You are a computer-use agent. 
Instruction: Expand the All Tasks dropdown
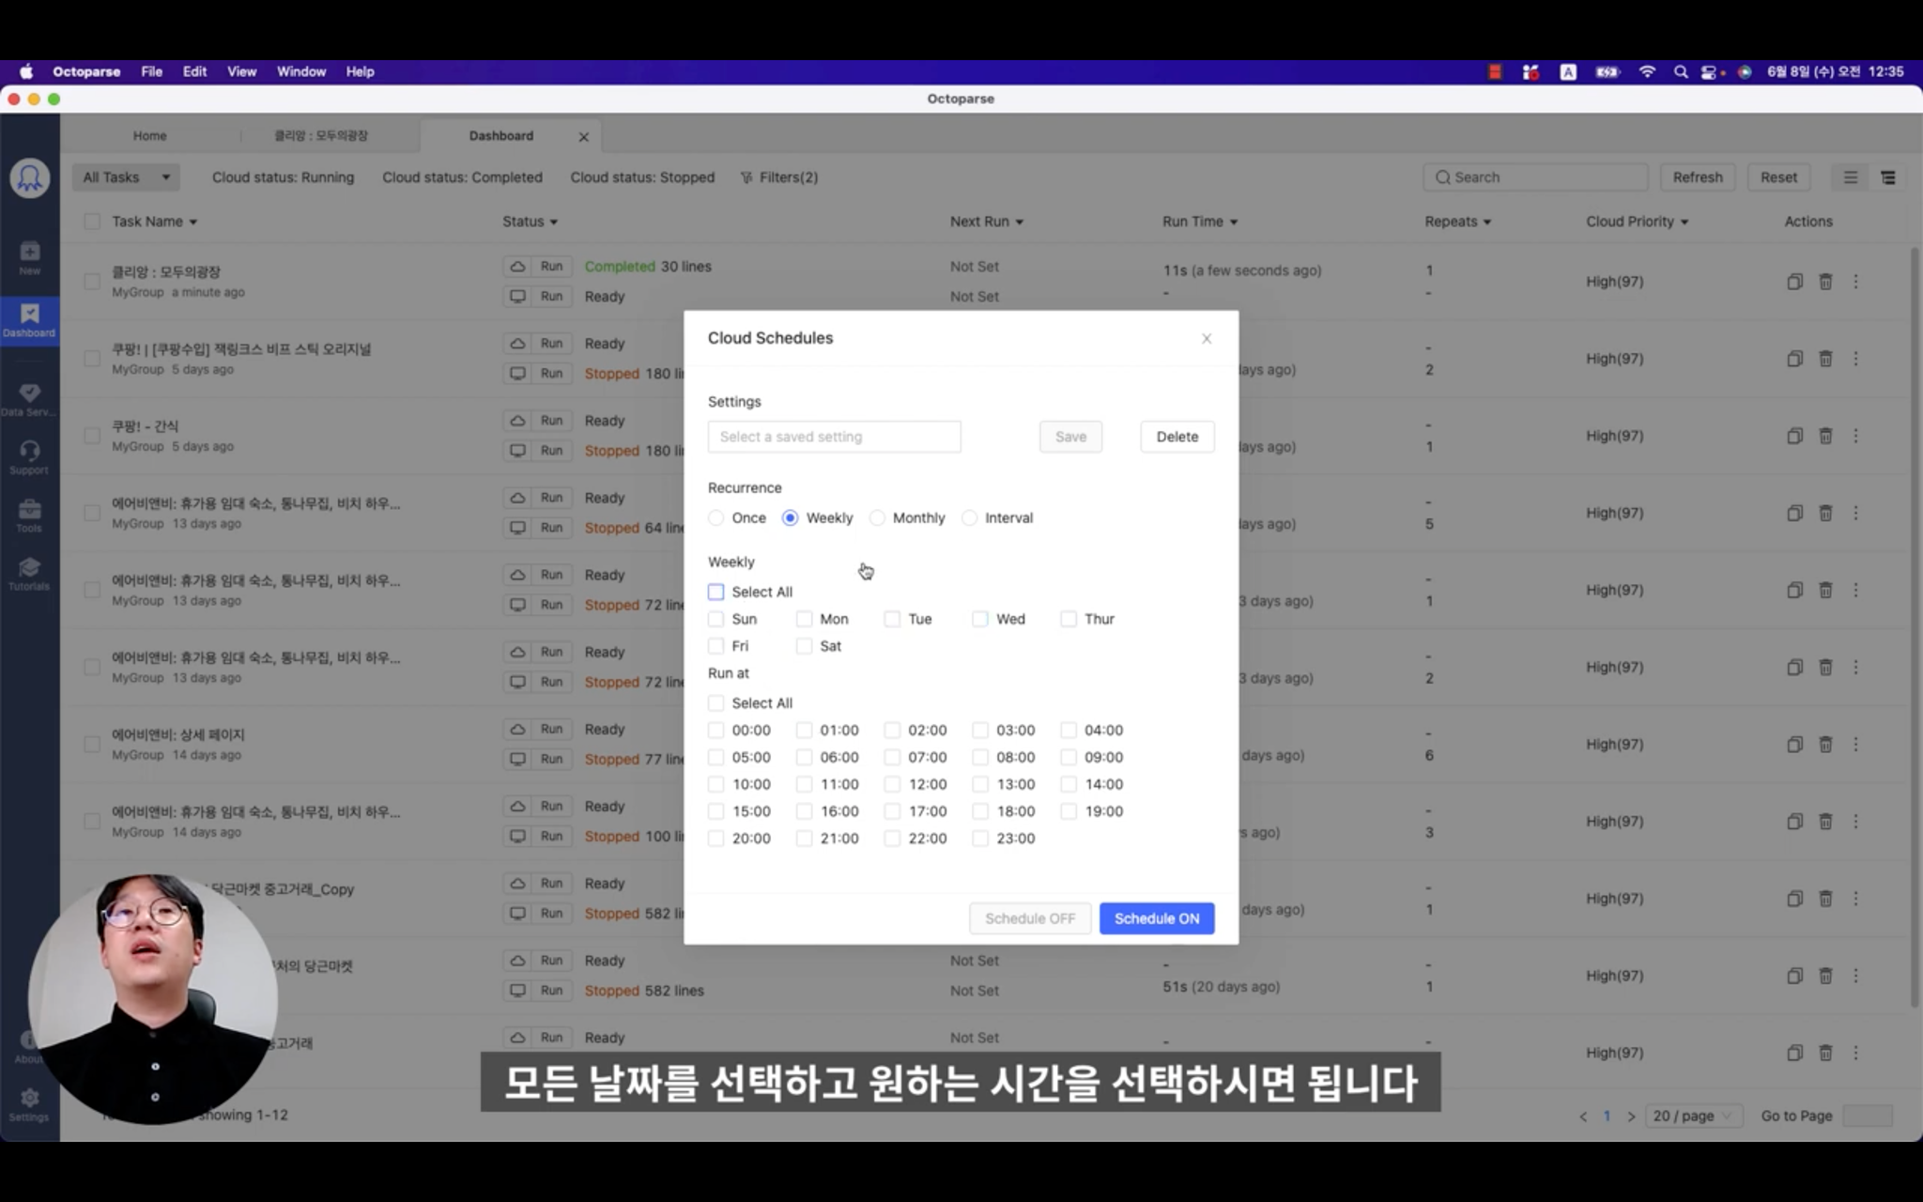[x=126, y=177]
